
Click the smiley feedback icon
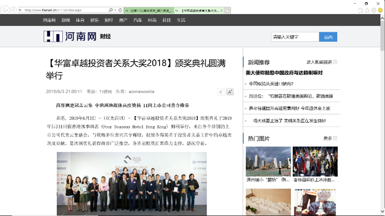click(x=380, y=10)
